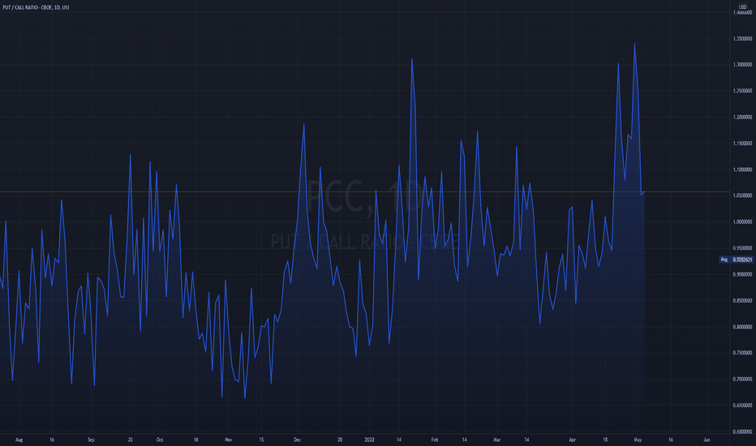Image resolution: width=756 pixels, height=446 pixels.
Task: Click the 1.0500000 price axis label
Action: pos(742,195)
